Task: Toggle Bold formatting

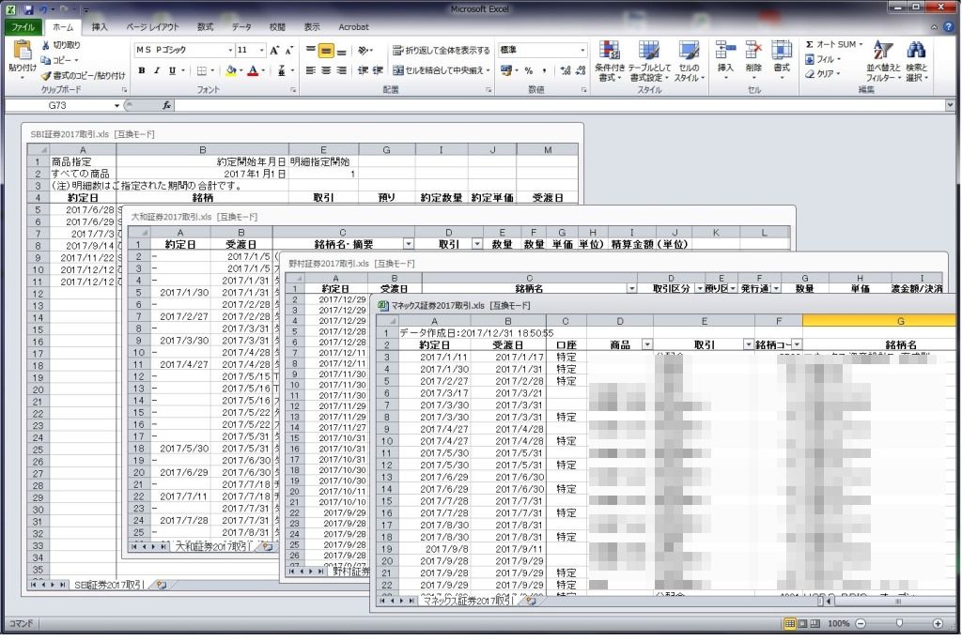Action: pyautogui.click(x=142, y=71)
